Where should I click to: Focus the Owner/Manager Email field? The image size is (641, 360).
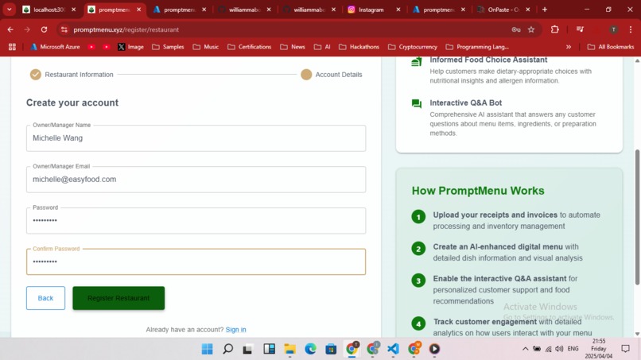196,180
